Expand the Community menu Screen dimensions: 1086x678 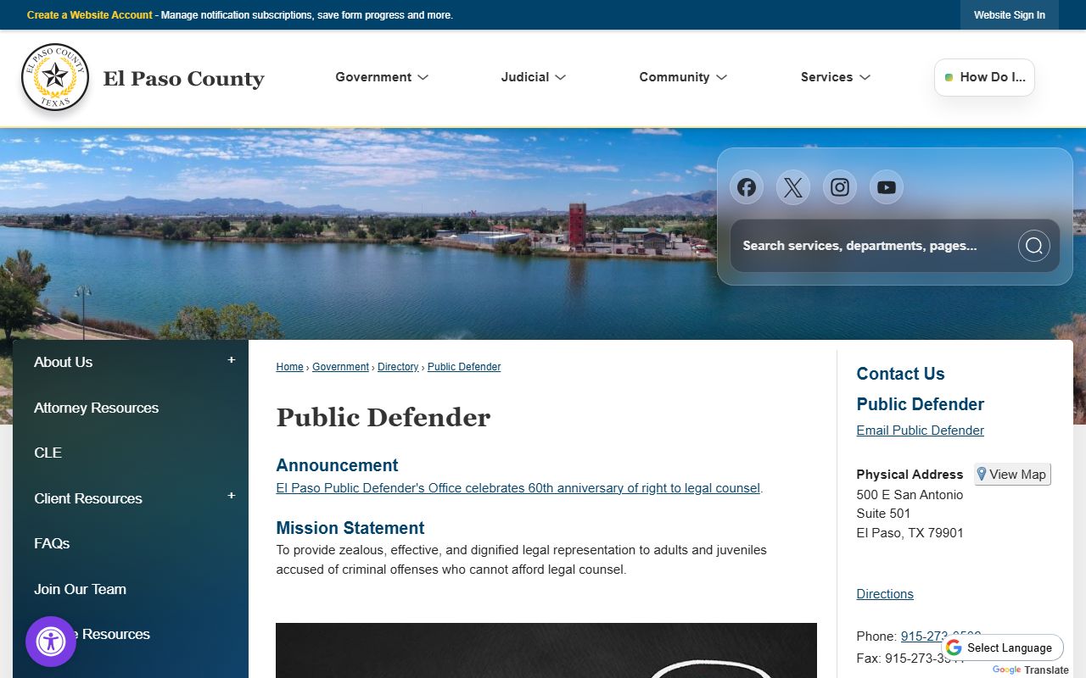pos(683,77)
